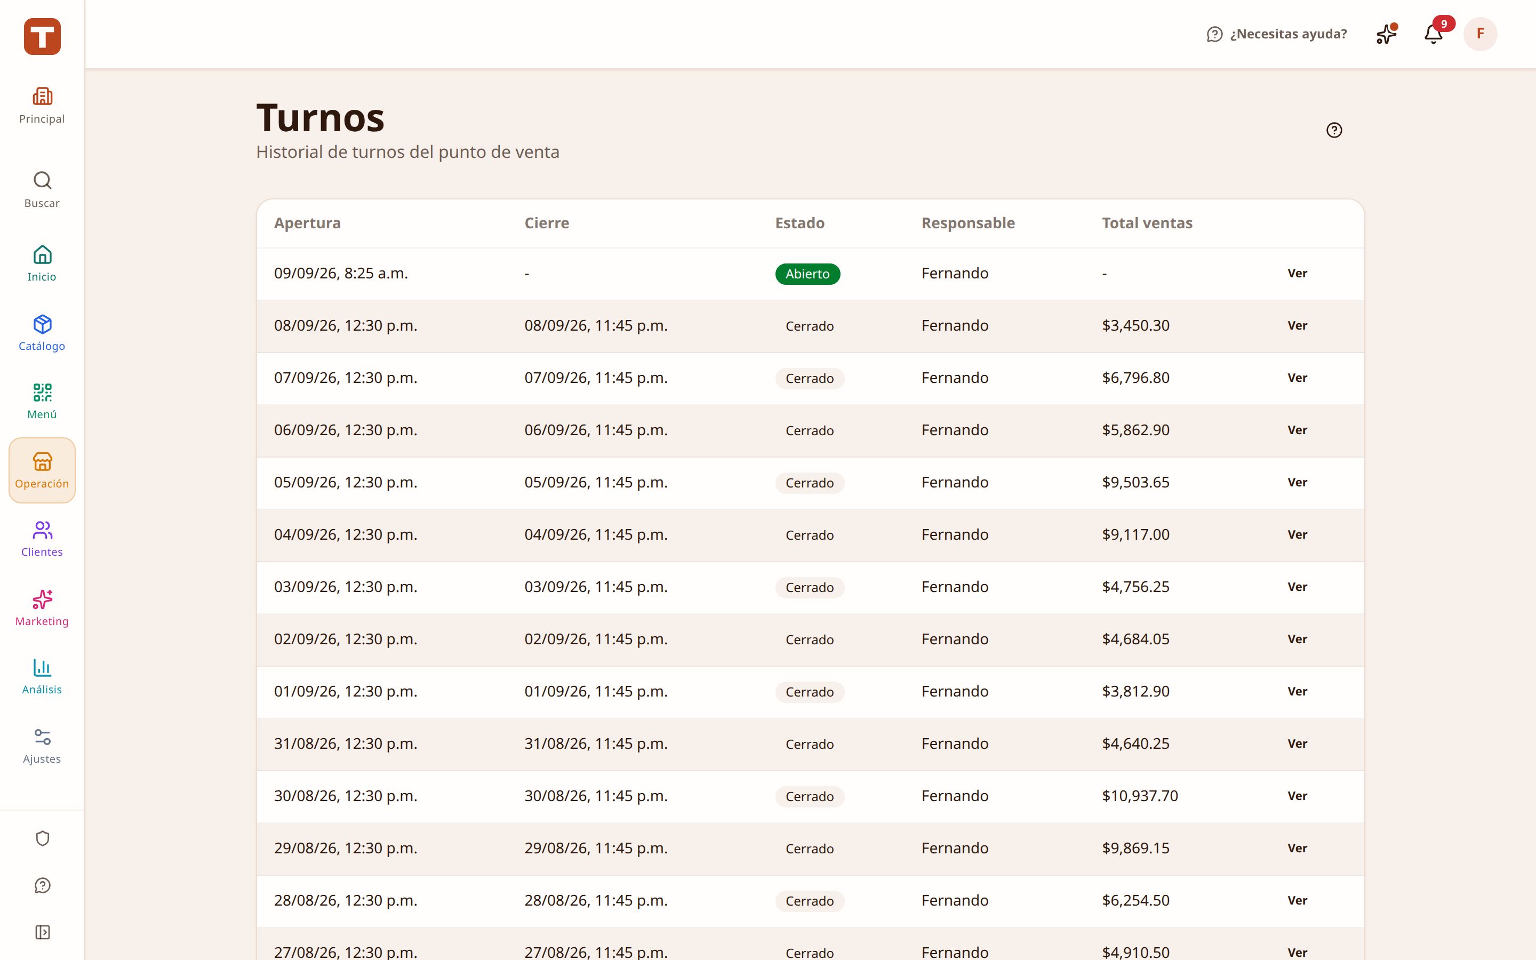Viewport: 1536px width, 960px height.
Task: Select the Operación sidebar item
Action: pyautogui.click(x=42, y=470)
